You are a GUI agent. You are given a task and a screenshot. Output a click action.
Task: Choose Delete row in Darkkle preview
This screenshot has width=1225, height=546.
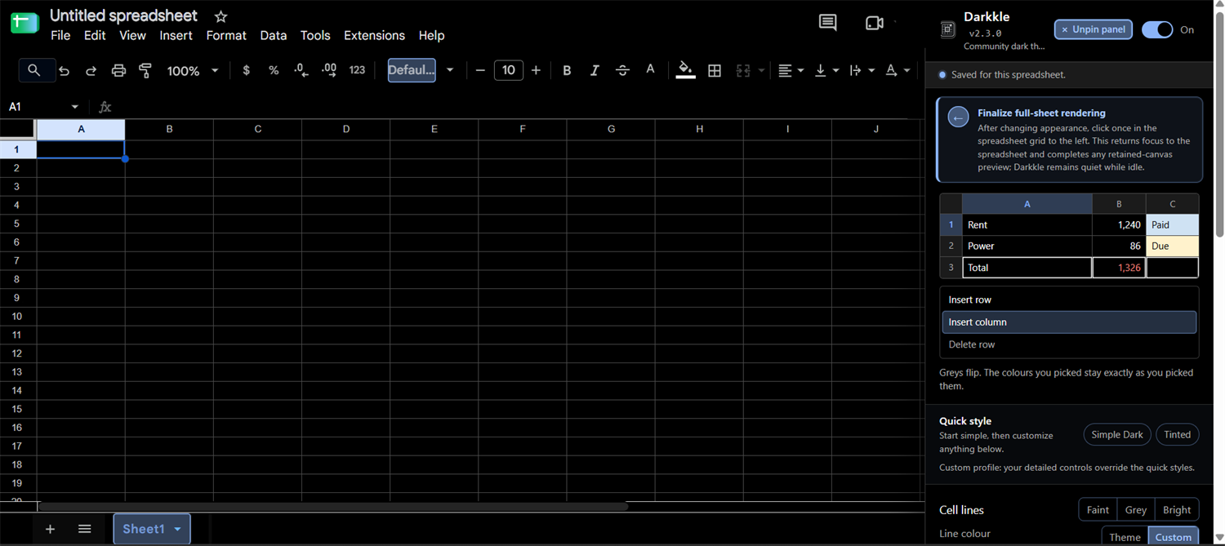click(x=1069, y=344)
